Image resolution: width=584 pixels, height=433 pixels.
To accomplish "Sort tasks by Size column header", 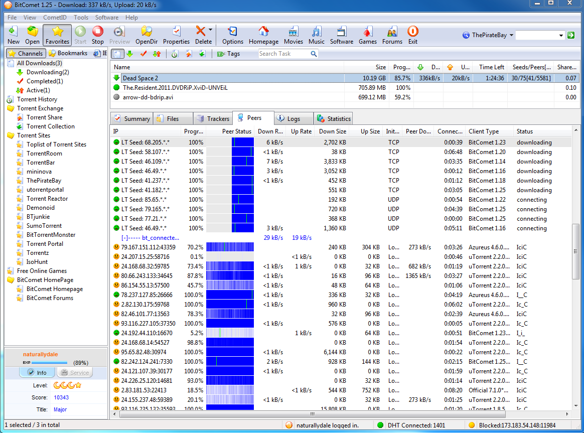I will click(x=366, y=67).
